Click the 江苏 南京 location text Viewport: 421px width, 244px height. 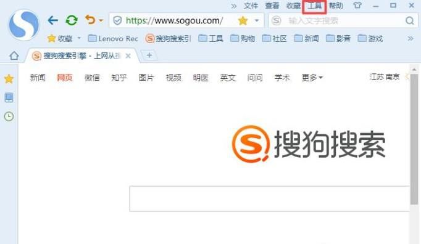385,77
